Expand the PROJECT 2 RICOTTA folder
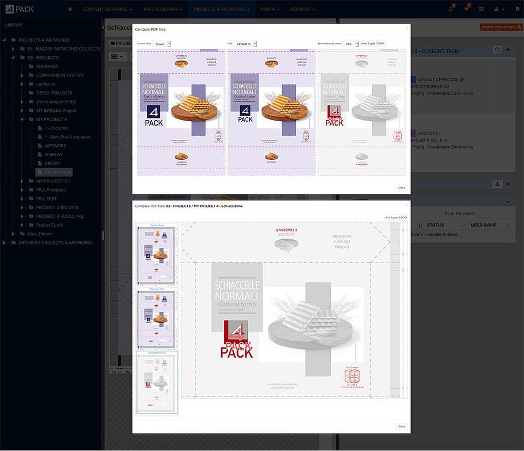The width and height of the screenshot is (524, 451). point(22,207)
